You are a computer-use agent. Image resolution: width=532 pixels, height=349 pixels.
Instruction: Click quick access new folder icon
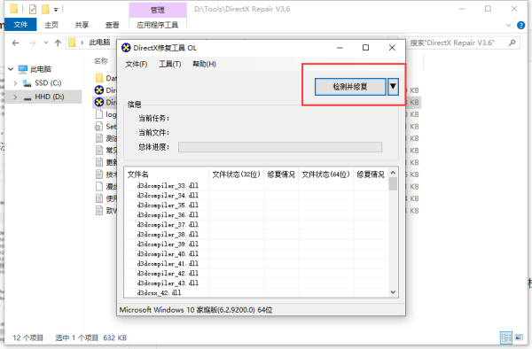point(45,9)
